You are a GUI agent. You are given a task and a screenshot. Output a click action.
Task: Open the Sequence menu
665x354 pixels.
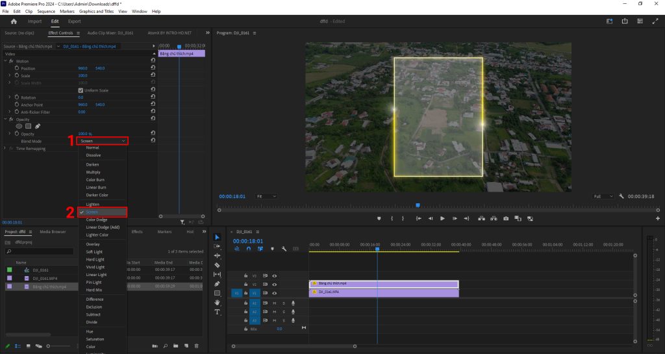[x=46, y=12]
